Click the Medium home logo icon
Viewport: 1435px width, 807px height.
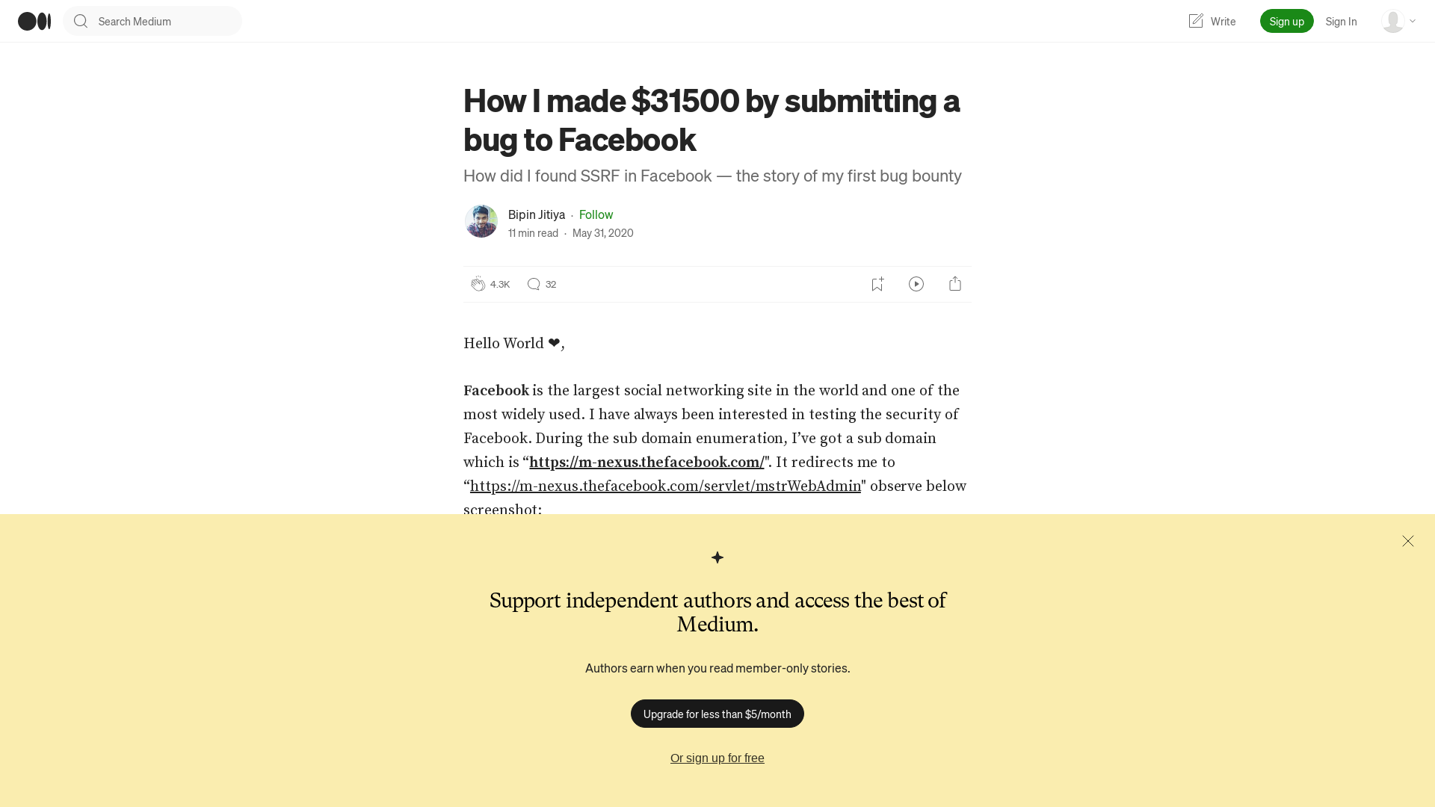click(34, 21)
